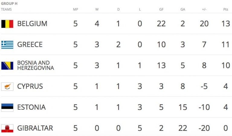232x136 pixels.
Task: Click the Pts column header
Action: tap(225, 9)
